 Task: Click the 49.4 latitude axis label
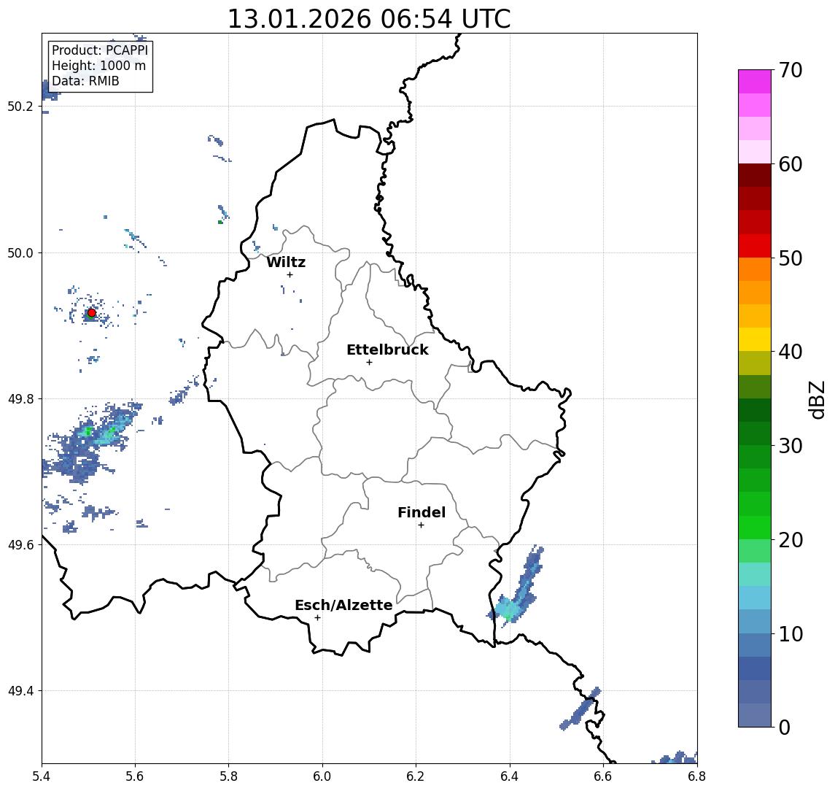pyautogui.click(x=20, y=691)
